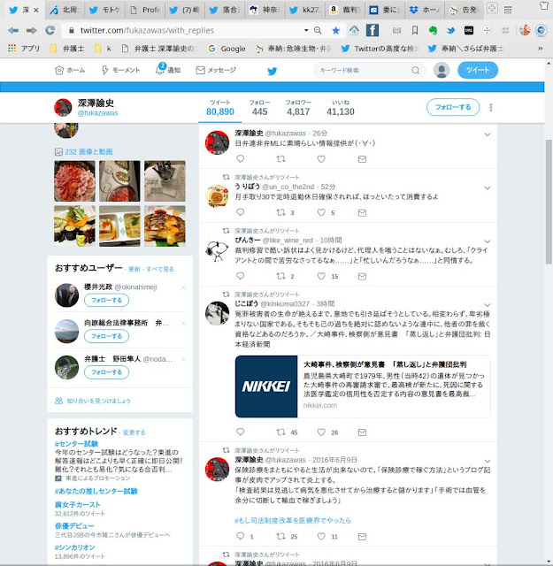This screenshot has height=566, width=553.
Task: Send the じこぼう tweet via direct message
Action: [x=362, y=432]
